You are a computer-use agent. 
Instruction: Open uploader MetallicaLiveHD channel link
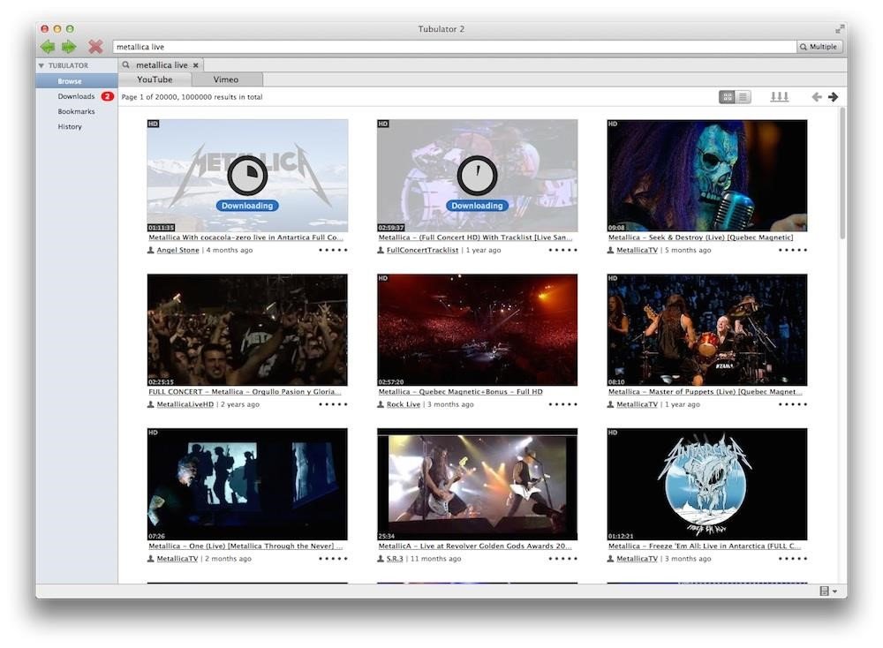click(185, 404)
